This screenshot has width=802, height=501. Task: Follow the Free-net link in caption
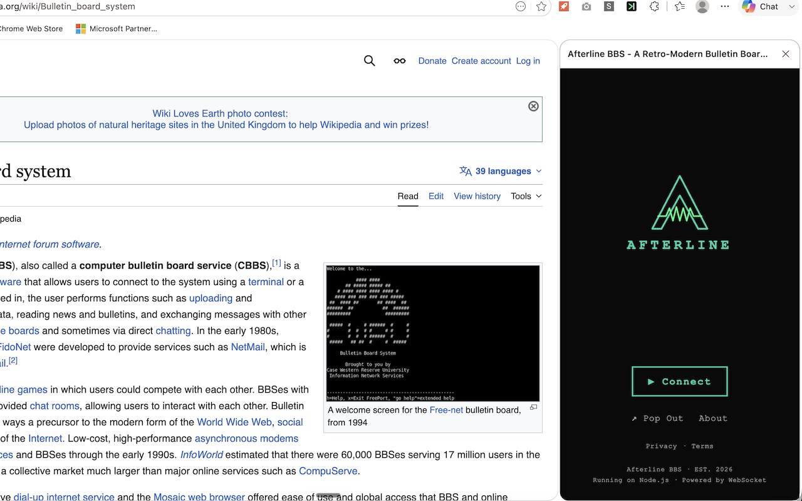coord(446,410)
